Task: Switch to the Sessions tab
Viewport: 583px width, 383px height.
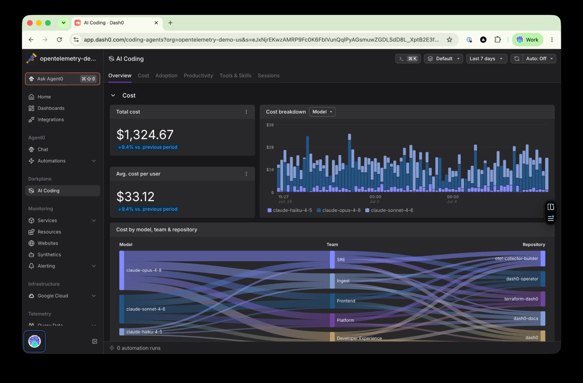Action: (269, 75)
